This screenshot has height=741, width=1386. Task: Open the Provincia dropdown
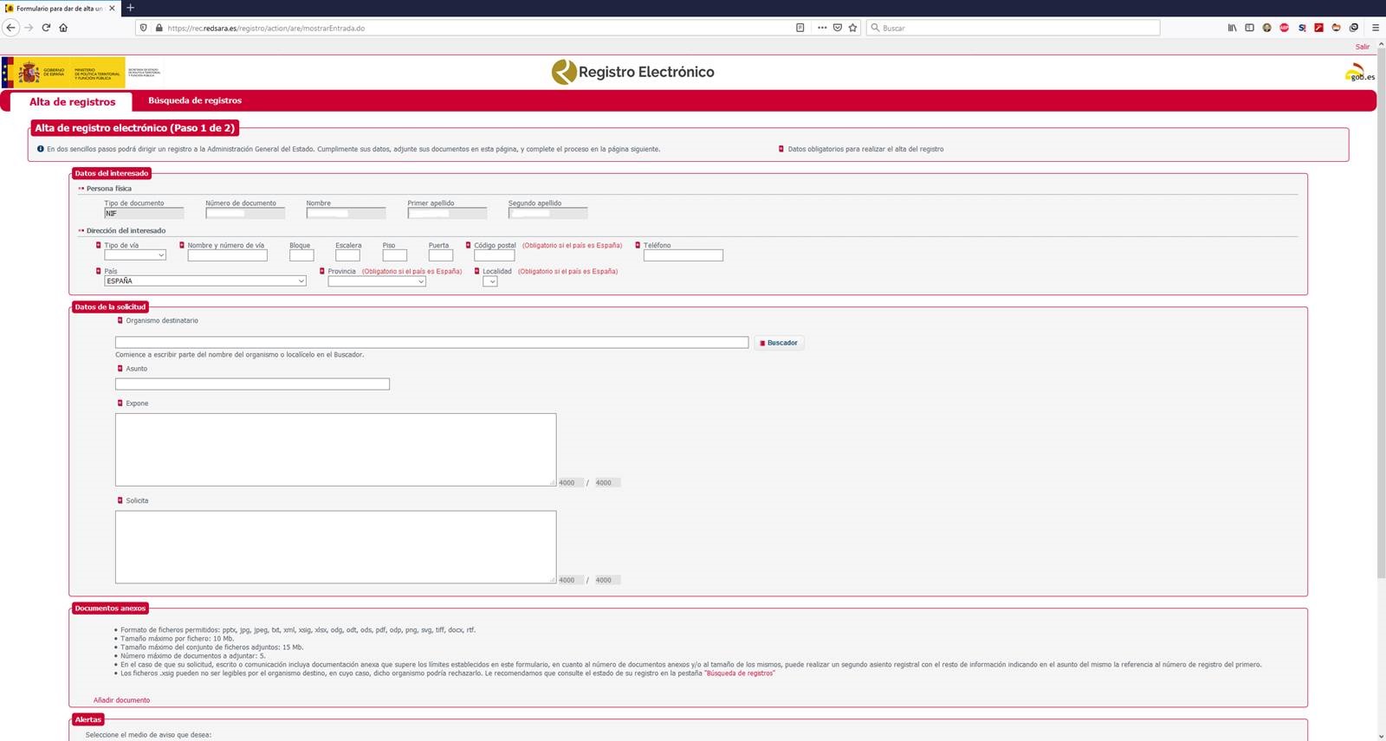point(377,281)
